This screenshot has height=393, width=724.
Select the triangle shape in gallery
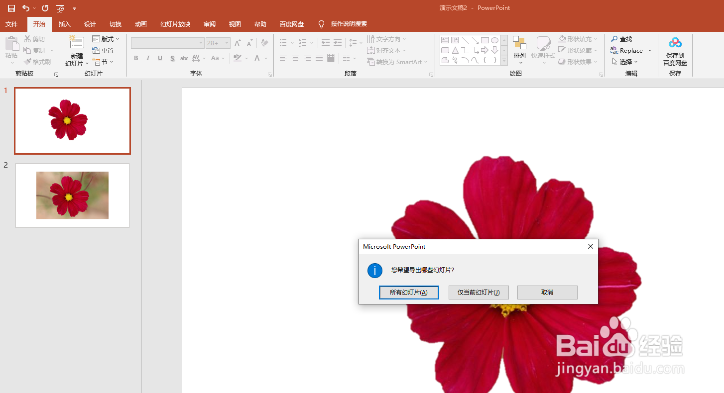[x=455, y=50]
